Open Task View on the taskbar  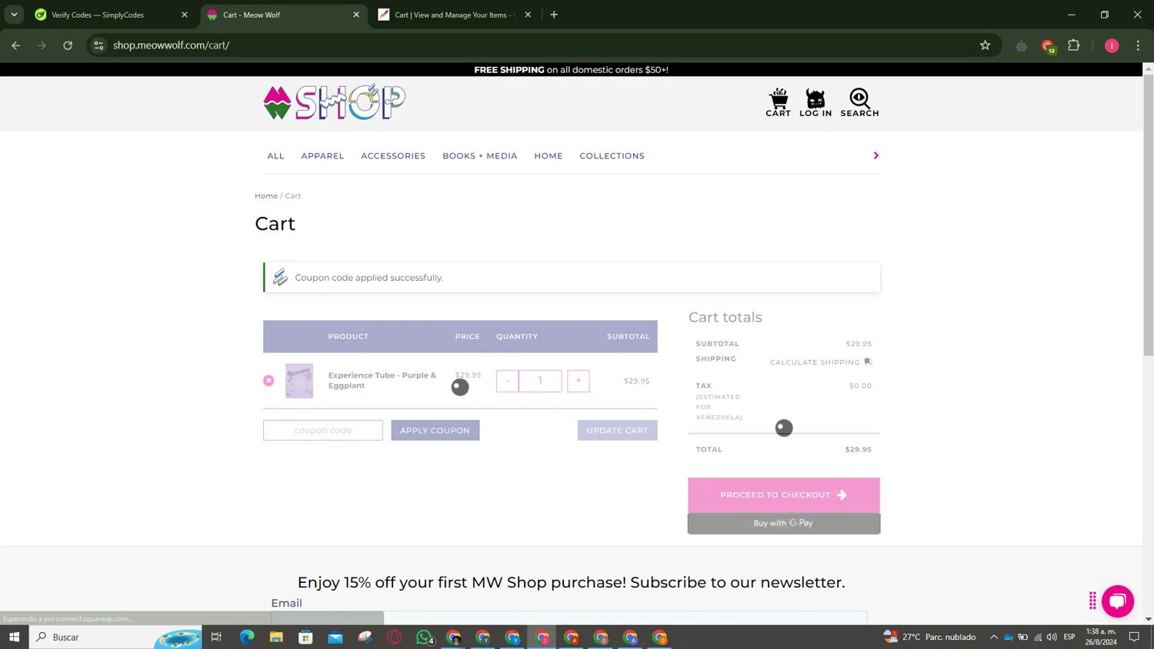[216, 637]
